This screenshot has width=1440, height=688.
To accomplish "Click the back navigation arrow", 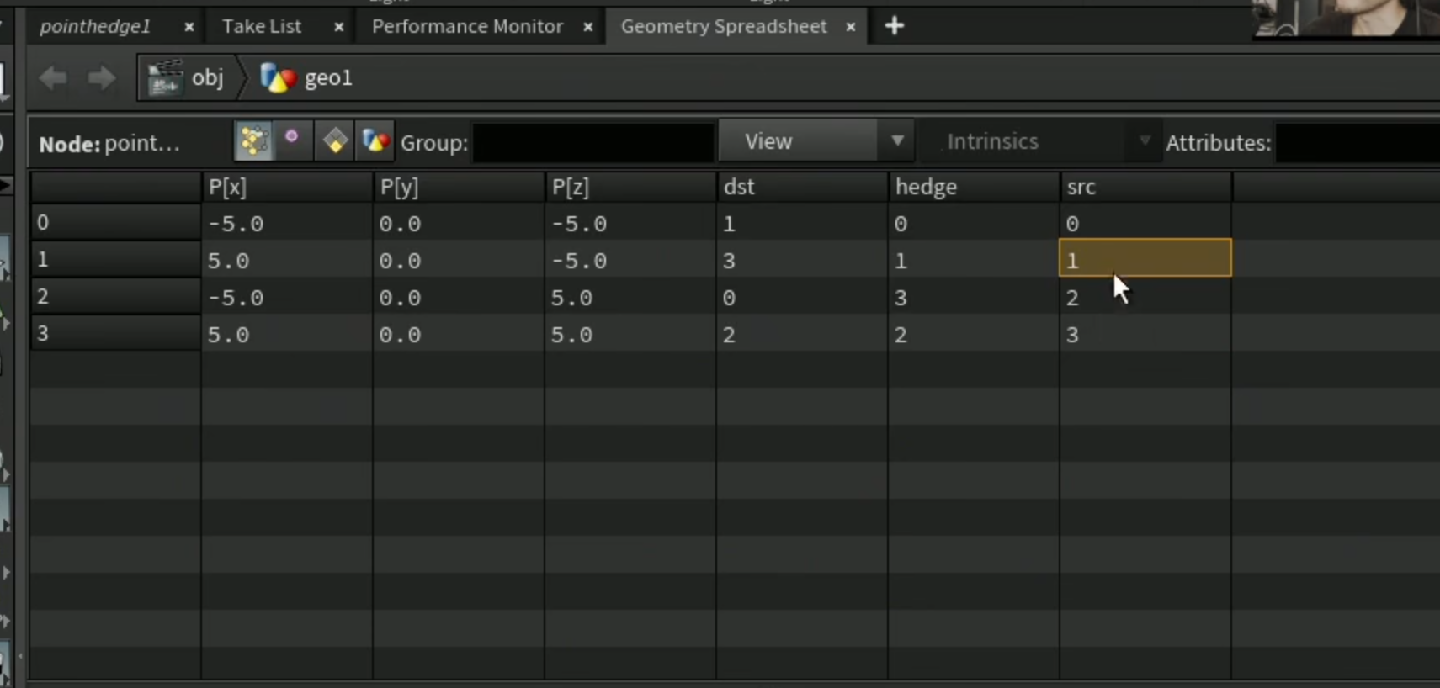I will (53, 78).
